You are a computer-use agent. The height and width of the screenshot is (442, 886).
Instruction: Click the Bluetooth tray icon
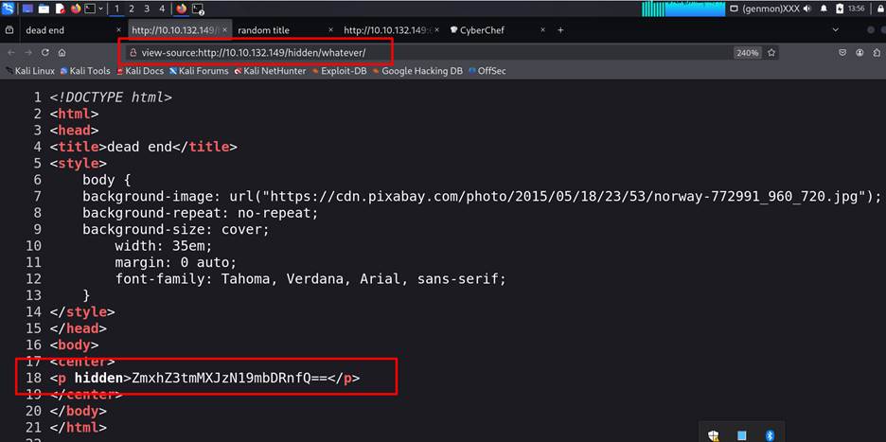(x=770, y=435)
